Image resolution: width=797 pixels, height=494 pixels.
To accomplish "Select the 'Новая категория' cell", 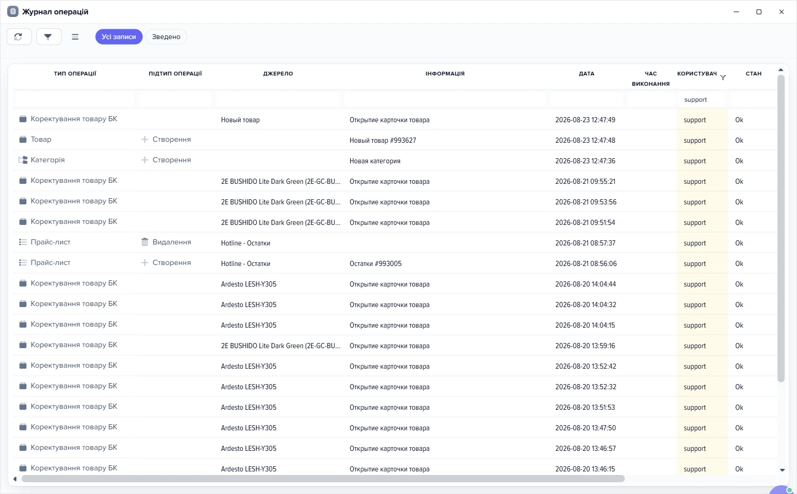I will 375,161.
